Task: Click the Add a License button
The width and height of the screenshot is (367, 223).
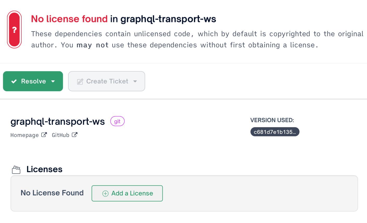Action: (x=127, y=193)
